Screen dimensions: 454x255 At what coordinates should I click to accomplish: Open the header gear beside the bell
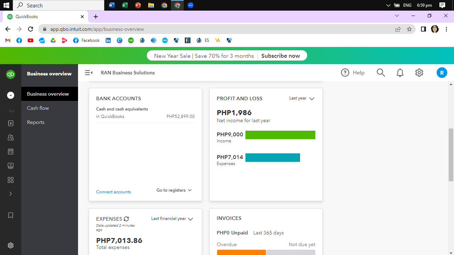click(419, 73)
